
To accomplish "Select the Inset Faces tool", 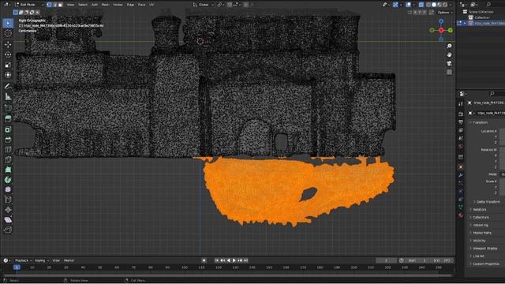I will 8,129.
